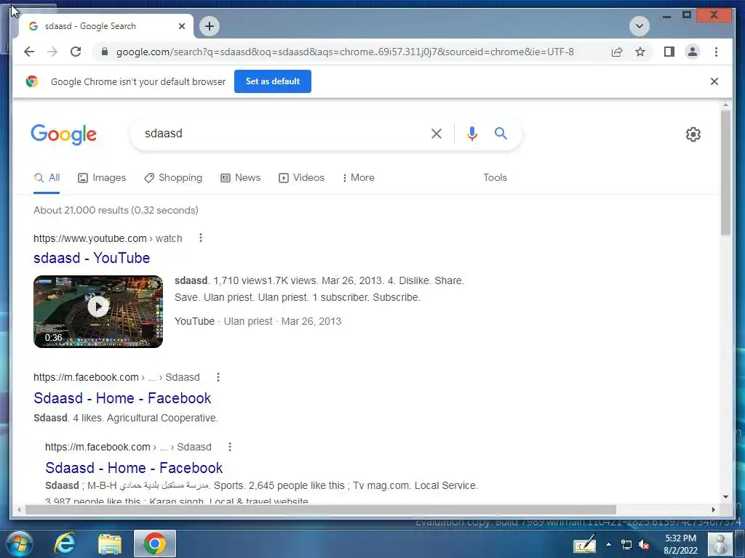View site info via the padlock icon

pos(105,52)
